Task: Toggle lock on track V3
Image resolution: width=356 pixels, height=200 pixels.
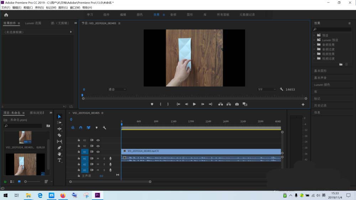Action: (79, 140)
